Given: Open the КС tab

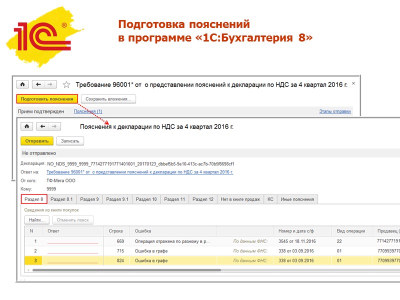Looking at the screenshot, I should click(270, 199).
